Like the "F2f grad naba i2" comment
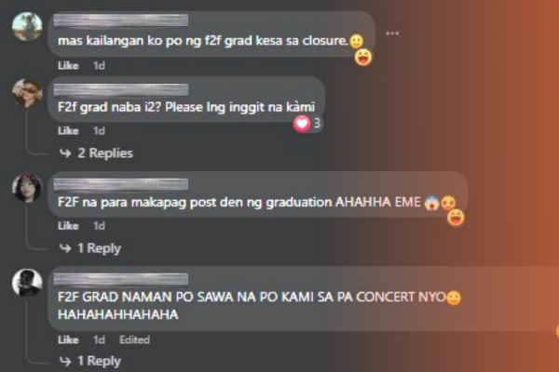Image resolution: width=559 pixels, height=372 pixels. click(x=68, y=130)
